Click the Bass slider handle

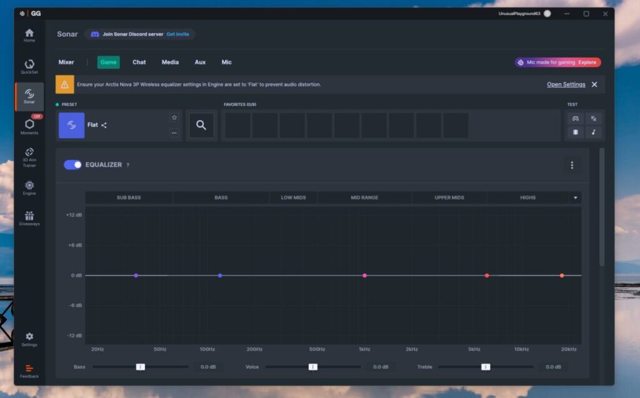tap(141, 367)
